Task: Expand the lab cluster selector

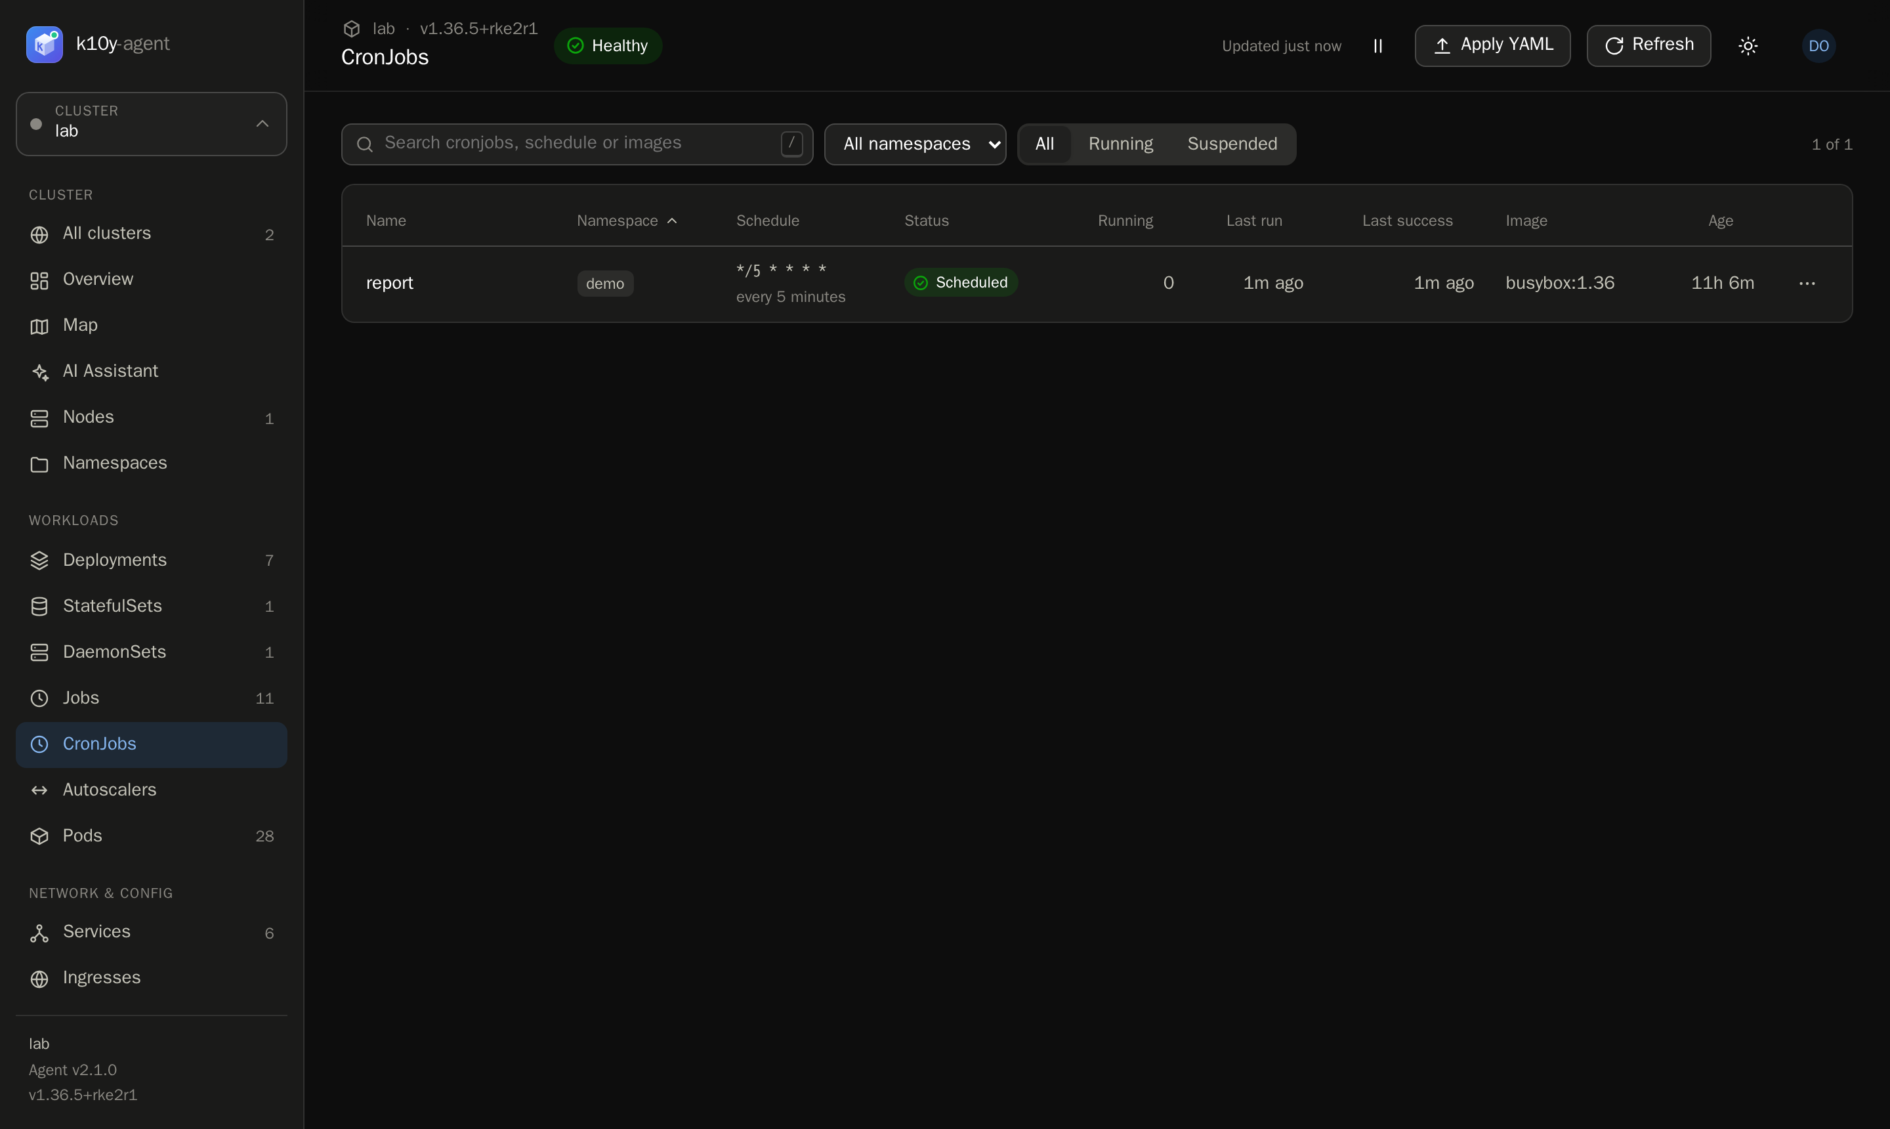Action: 152,124
